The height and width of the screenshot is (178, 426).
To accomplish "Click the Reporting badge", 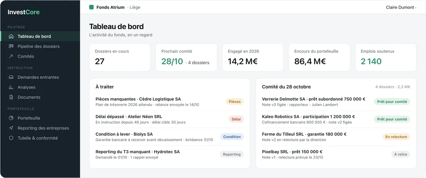I will pos(232,154).
